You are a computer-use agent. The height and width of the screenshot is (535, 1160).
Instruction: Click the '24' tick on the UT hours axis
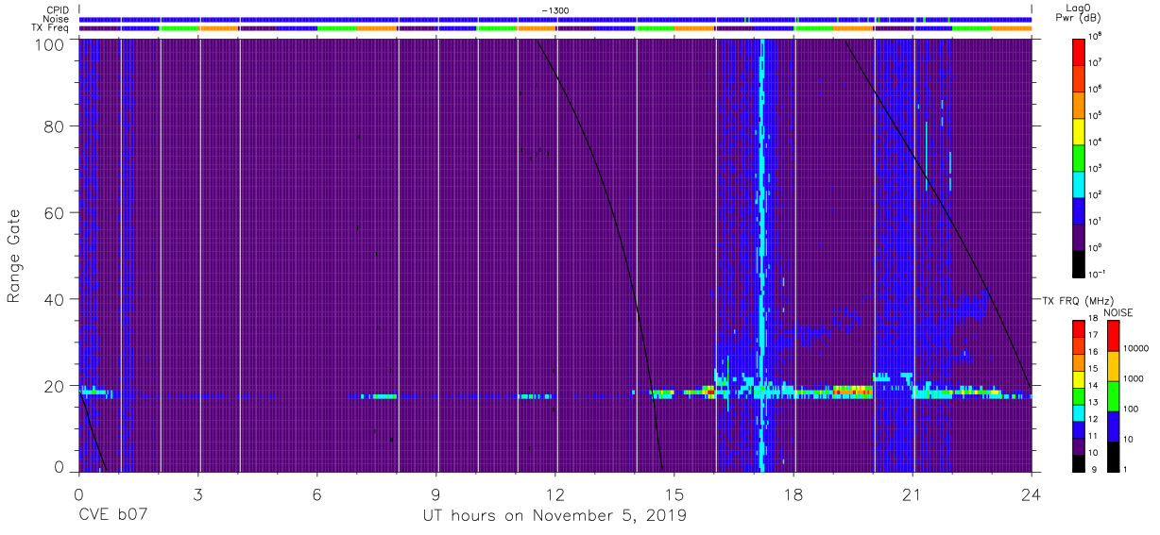[1032, 493]
